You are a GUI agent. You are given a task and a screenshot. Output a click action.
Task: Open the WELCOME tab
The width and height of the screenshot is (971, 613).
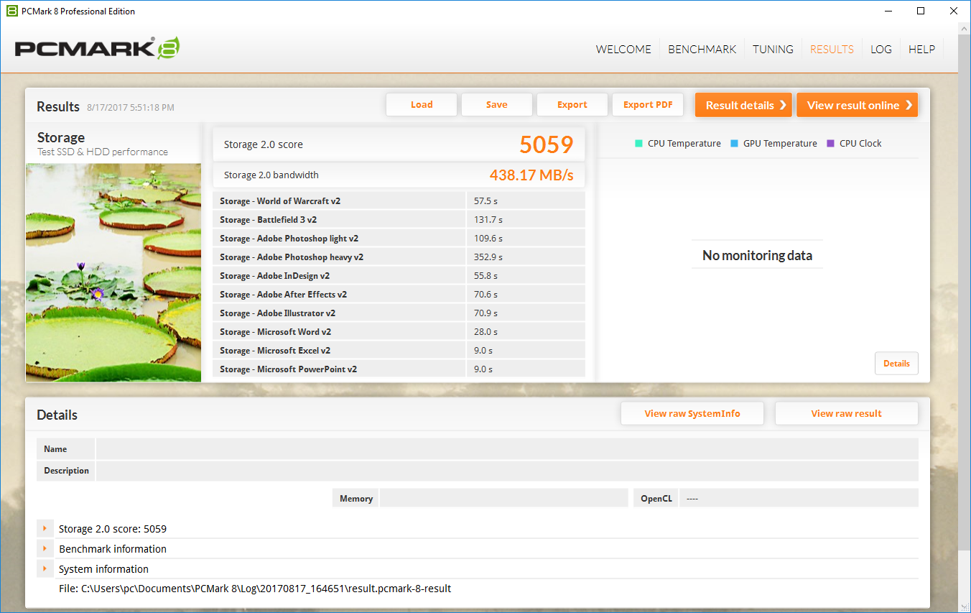(623, 49)
